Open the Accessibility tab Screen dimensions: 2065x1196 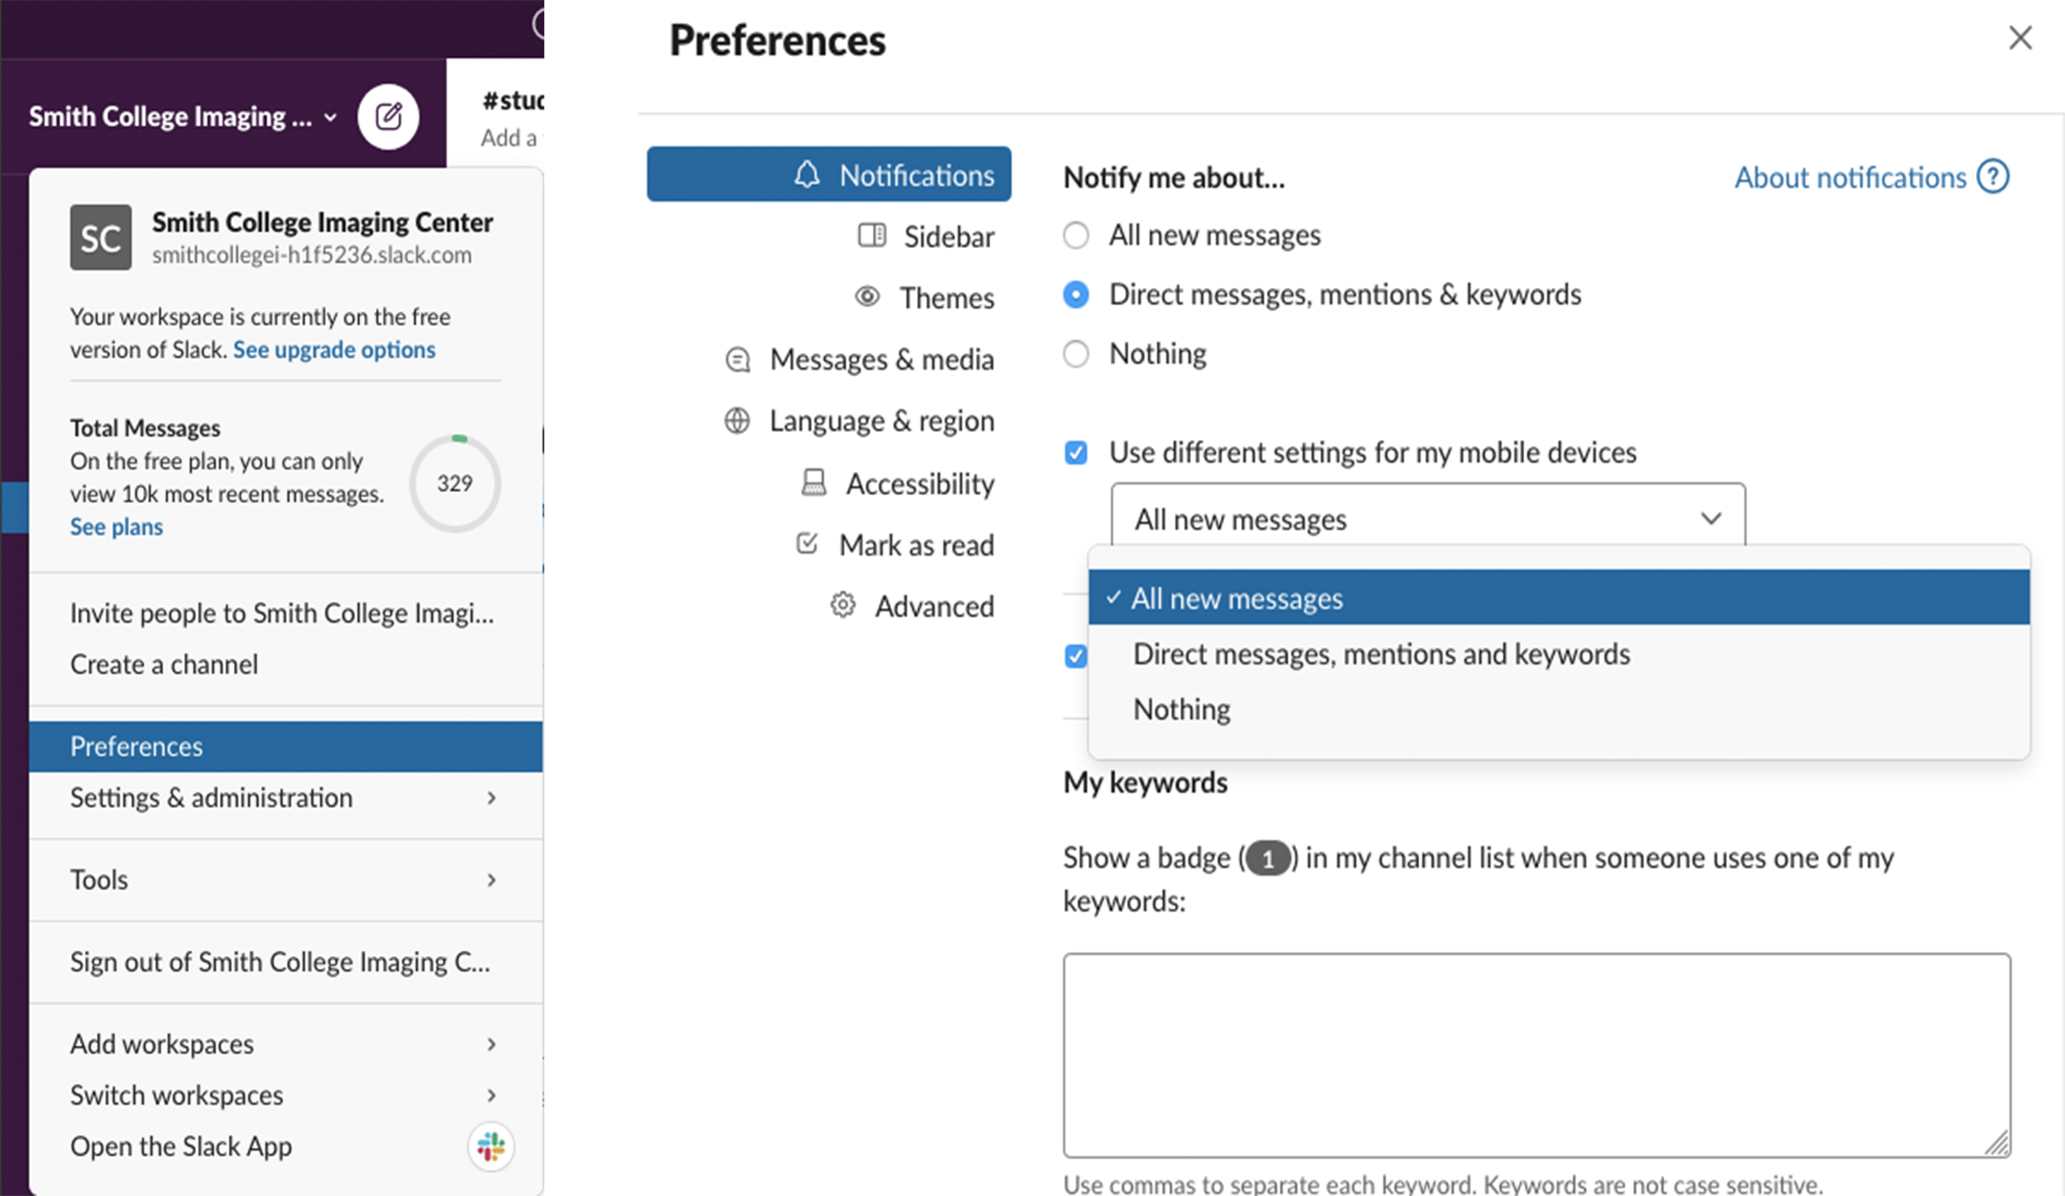pos(897,483)
